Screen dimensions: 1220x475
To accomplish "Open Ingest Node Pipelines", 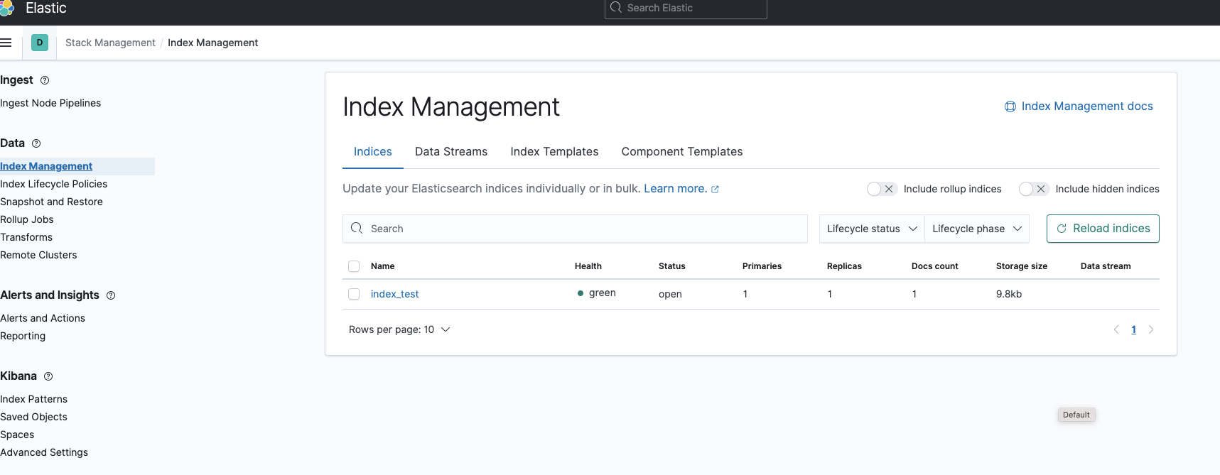I will click(50, 103).
